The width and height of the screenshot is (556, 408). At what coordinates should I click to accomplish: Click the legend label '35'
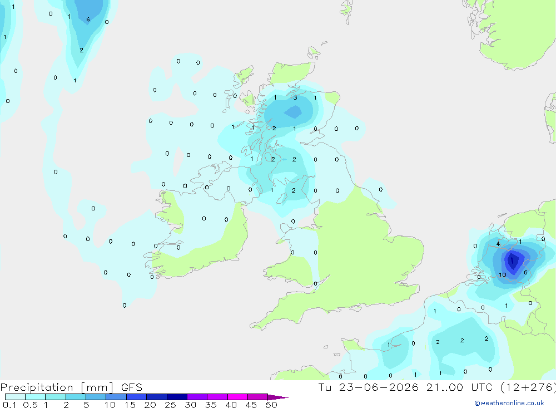click(211, 405)
